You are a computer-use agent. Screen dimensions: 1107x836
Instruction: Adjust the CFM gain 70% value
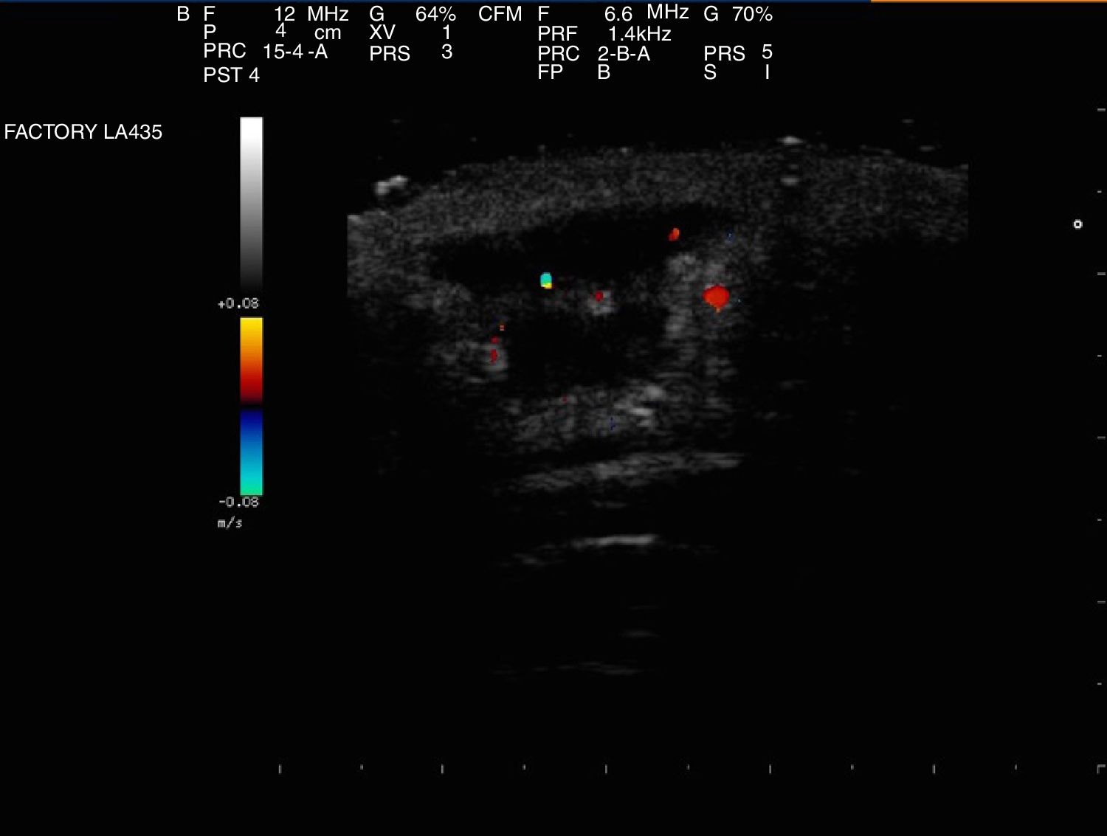(x=751, y=14)
